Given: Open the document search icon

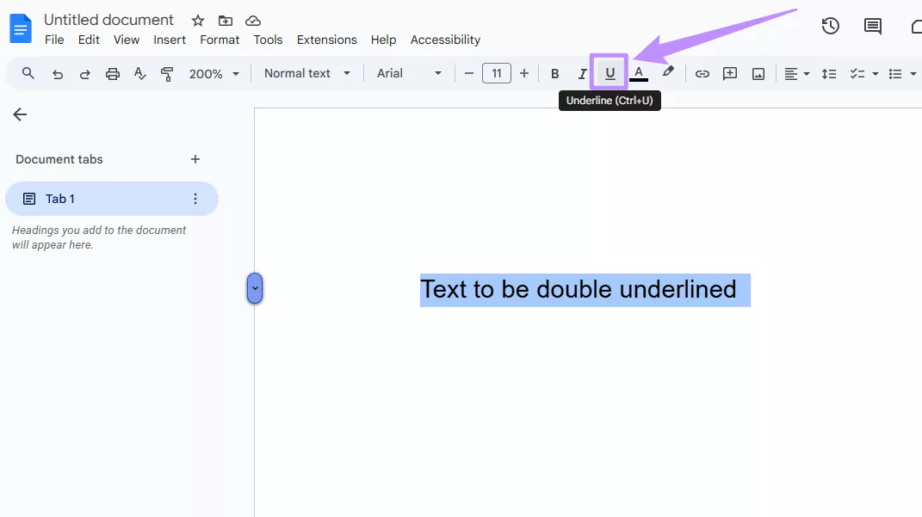Looking at the screenshot, I should click(x=27, y=73).
